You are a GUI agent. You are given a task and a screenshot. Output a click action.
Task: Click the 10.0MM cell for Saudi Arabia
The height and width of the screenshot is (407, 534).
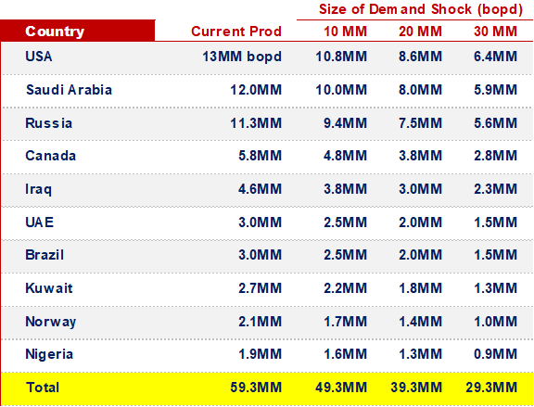341,90
